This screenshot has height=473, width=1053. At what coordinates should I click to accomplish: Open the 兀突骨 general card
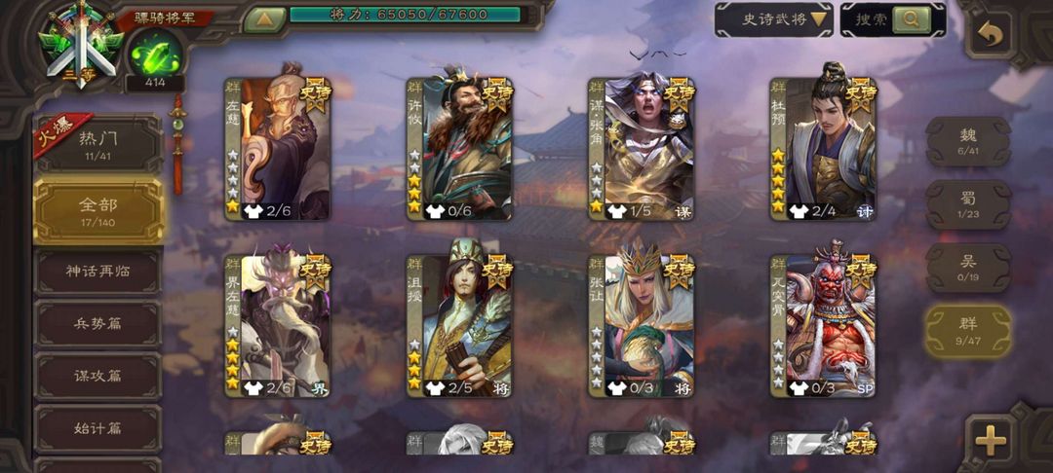pyautogui.click(x=823, y=326)
